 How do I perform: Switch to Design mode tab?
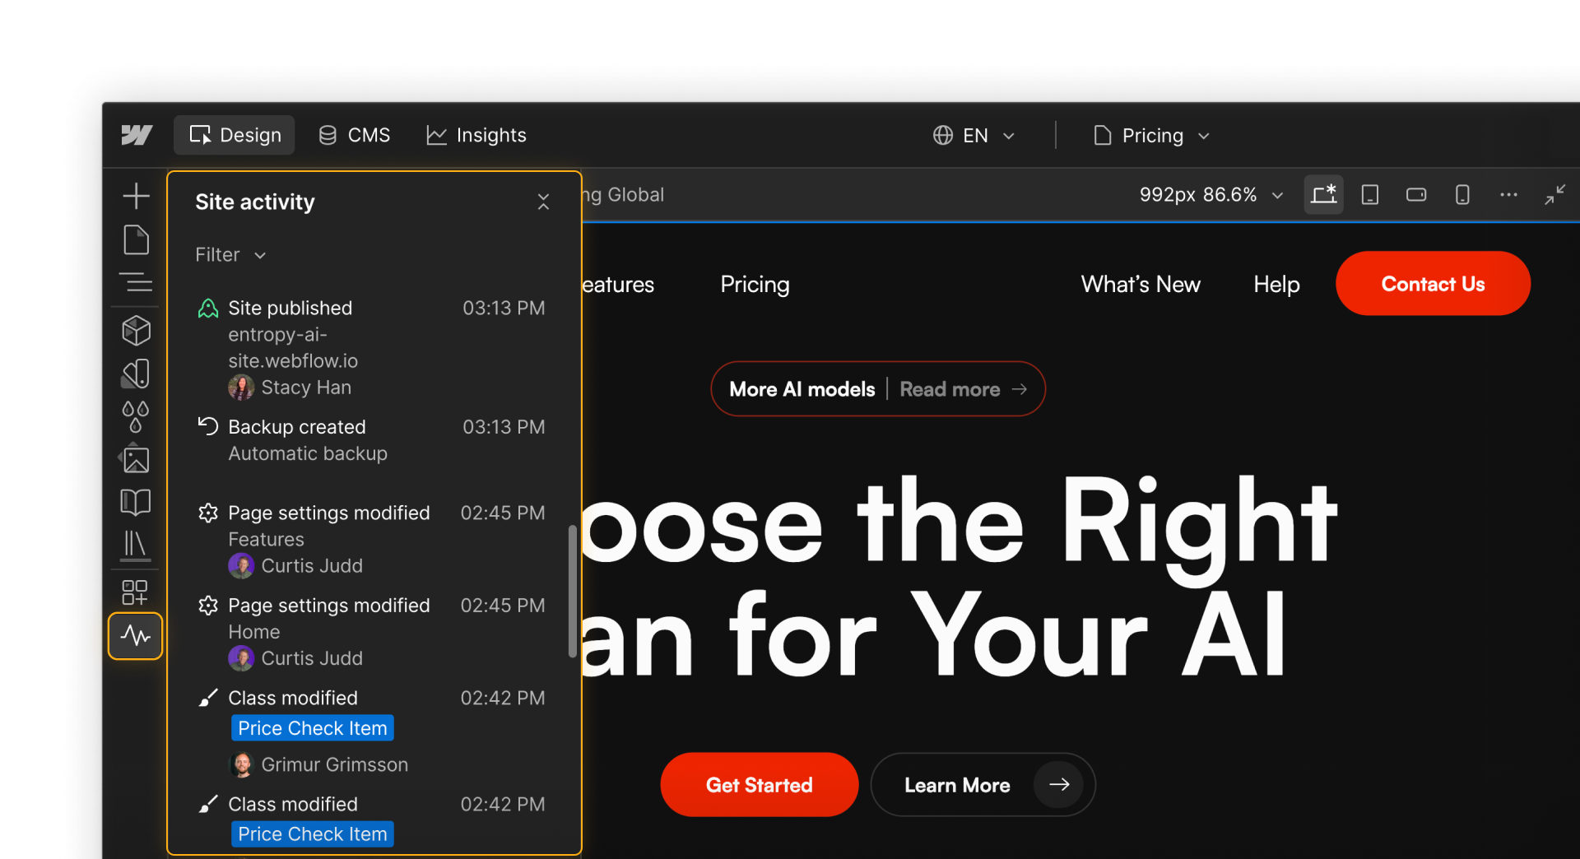click(x=235, y=135)
